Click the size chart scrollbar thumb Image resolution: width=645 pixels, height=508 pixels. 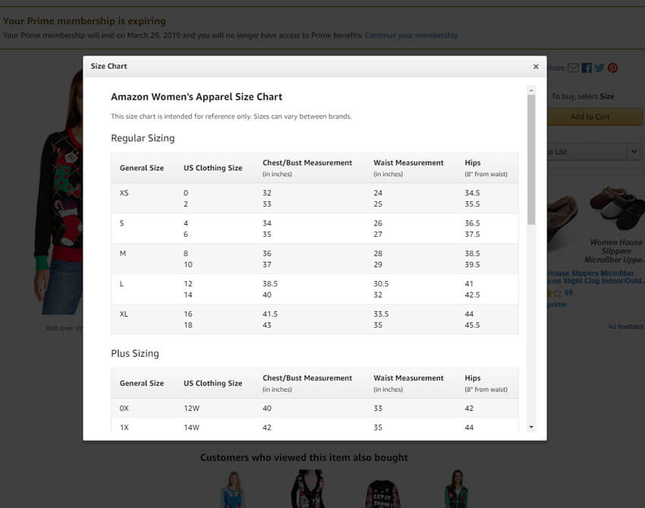point(531,159)
